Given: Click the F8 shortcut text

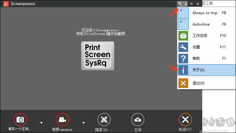Looking at the screenshot, I should coord(224,13).
